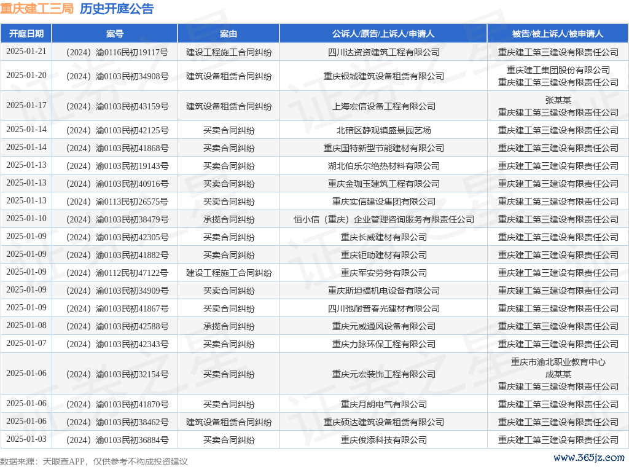The width and height of the screenshot is (629, 467).
Task: Click the 数据来源 天眼查APP footer note
Action: pos(94,461)
